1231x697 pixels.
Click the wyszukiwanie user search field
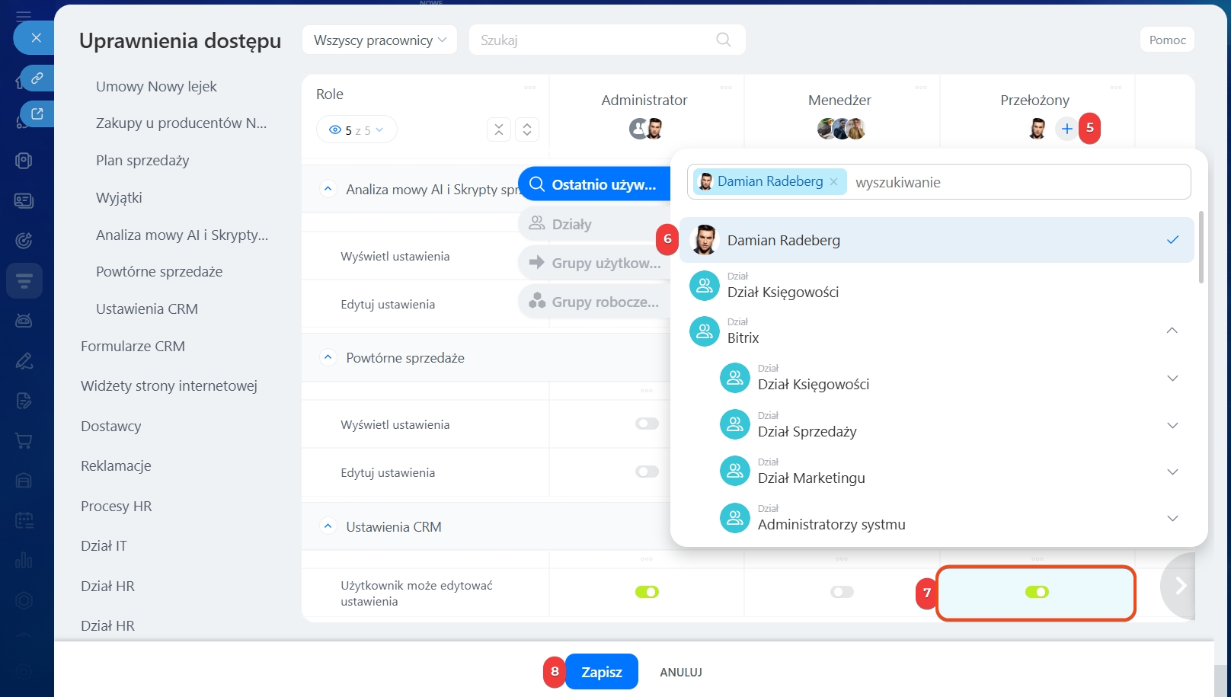(1013, 182)
